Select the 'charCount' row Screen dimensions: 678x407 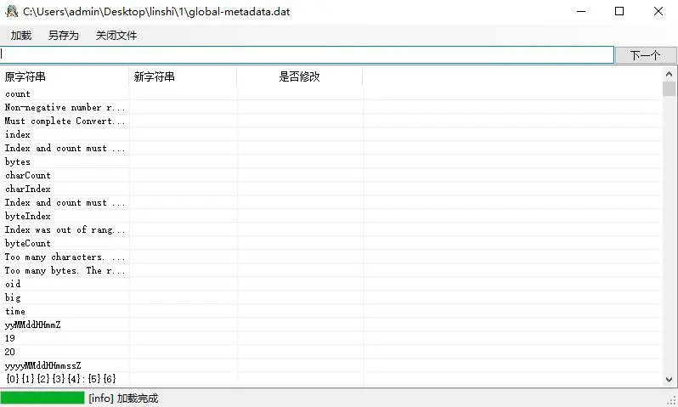(x=331, y=175)
